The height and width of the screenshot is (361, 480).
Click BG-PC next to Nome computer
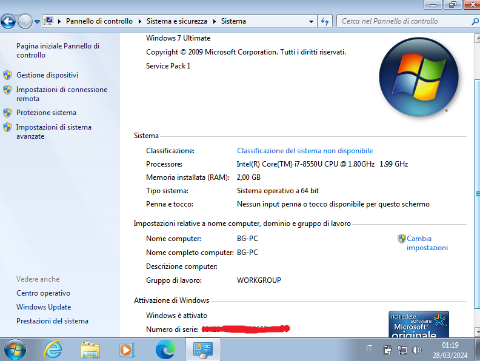tap(247, 239)
